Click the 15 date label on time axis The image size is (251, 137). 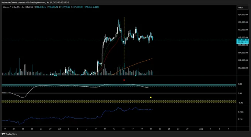click(123, 129)
